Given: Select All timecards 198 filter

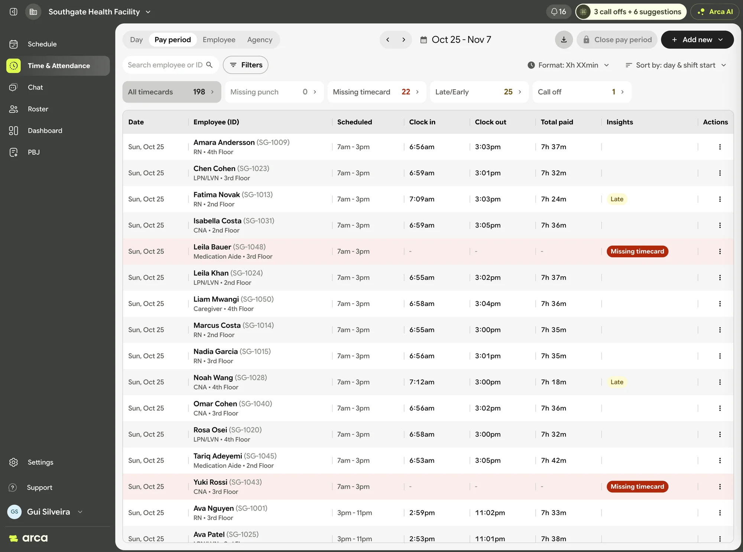Looking at the screenshot, I should [x=172, y=92].
